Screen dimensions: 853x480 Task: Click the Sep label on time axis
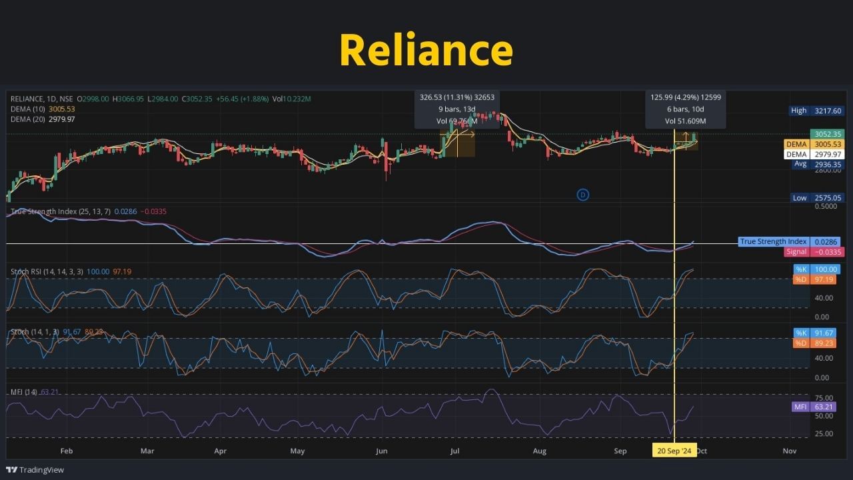point(620,451)
